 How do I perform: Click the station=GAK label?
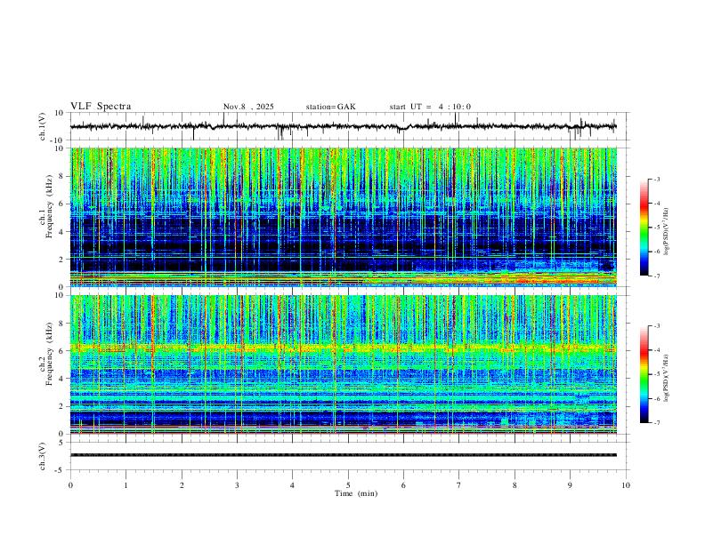[330, 107]
